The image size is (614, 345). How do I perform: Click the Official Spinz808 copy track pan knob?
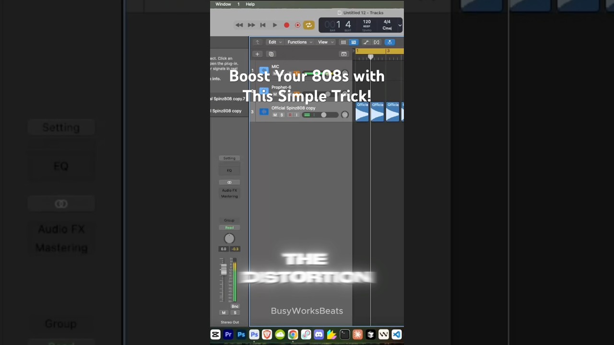pyautogui.click(x=344, y=115)
